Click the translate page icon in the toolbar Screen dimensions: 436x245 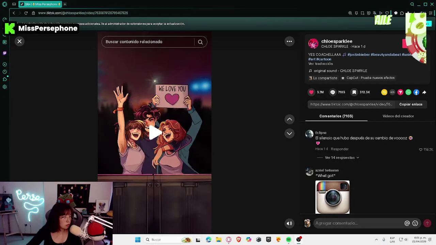pyautogui.click(x=375, y=13)
